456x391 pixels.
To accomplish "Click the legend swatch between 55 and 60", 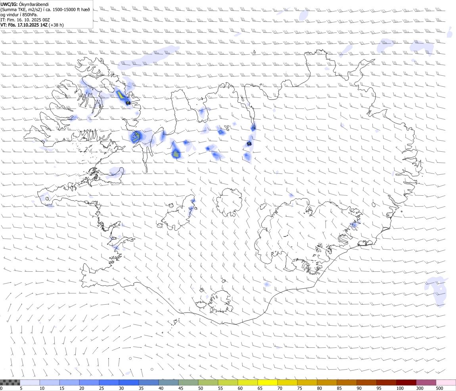I will [228, 382].
